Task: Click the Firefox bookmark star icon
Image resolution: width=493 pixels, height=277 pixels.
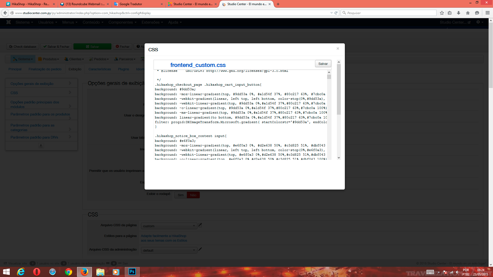Action: coord(442,13)
